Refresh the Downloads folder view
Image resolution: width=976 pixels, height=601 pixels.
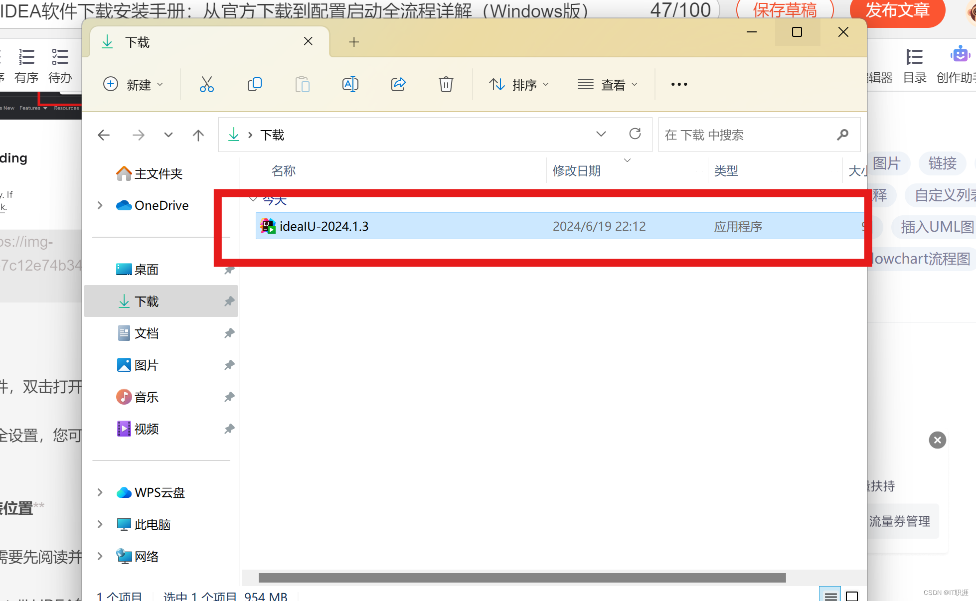pos(635,134)
